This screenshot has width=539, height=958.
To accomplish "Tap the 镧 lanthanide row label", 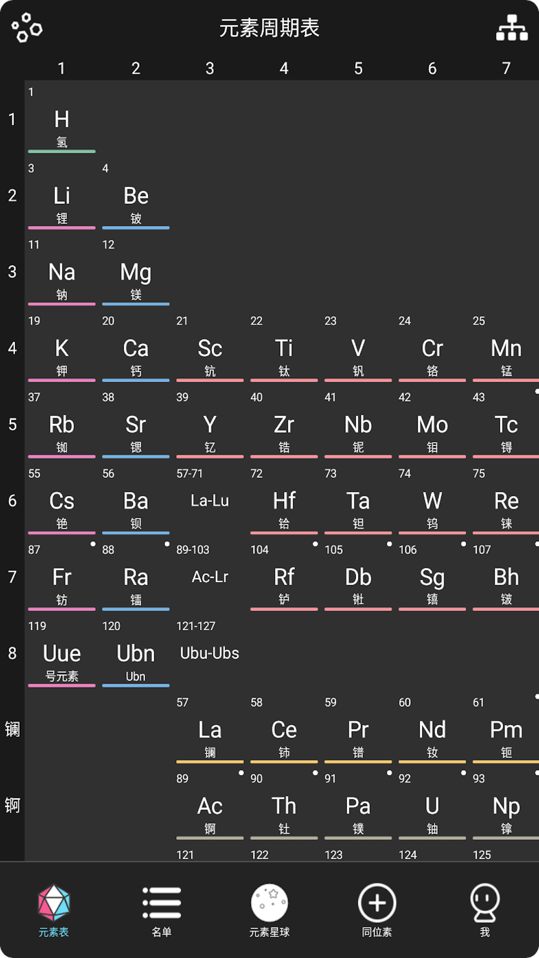I will pos(12,729).
